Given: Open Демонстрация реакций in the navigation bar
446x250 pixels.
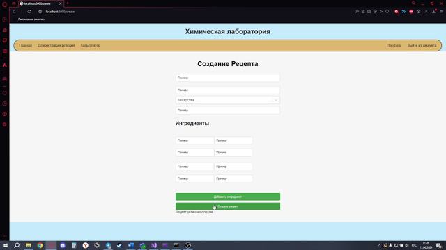Looking at the screenshot, I should (56, 45).
